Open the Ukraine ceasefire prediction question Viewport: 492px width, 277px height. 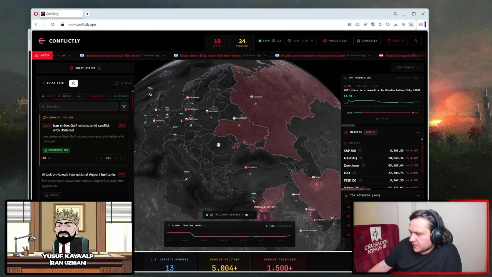(x=382, y=90)
